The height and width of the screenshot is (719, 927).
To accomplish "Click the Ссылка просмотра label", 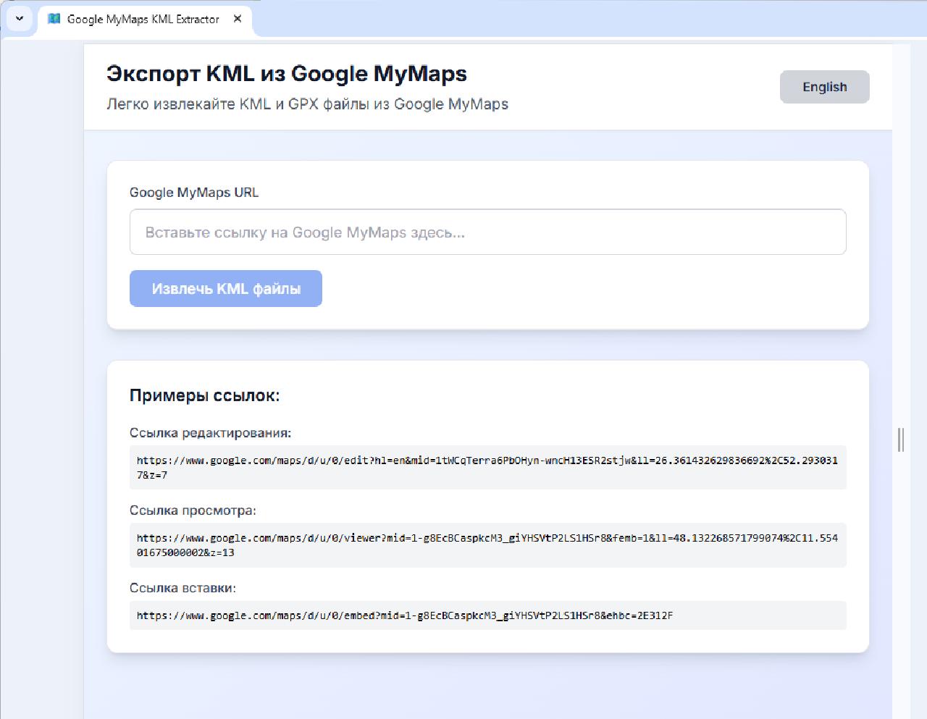I will 193,510.
